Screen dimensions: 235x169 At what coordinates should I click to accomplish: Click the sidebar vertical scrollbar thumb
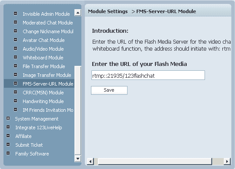(77, 110)
